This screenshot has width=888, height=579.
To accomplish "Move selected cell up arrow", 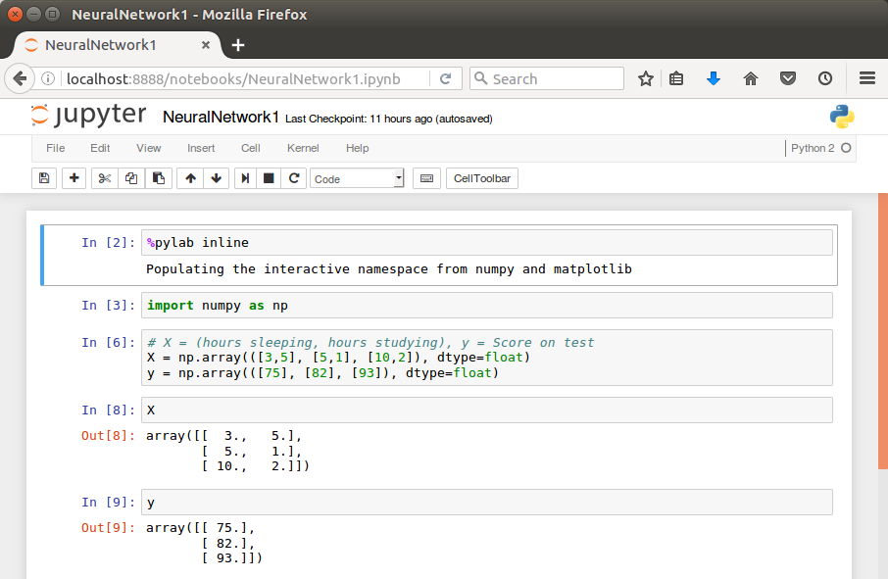I will click(x=190, y=178).
